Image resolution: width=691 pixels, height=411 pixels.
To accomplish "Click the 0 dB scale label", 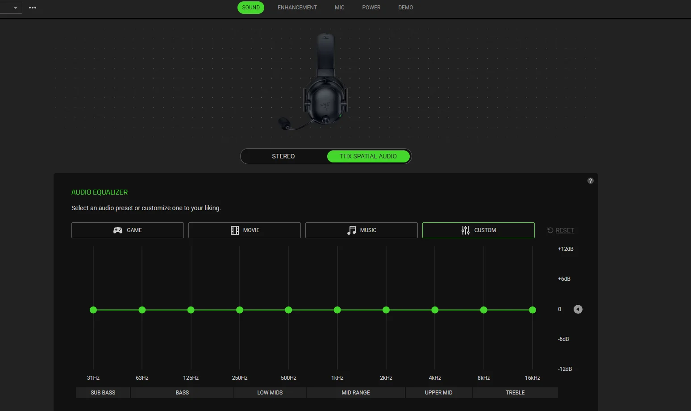I will pyautogui.click(x=560, y=309).
